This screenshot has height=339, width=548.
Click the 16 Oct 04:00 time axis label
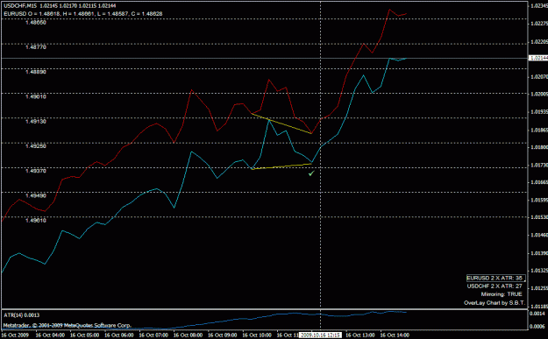(50, 335)
